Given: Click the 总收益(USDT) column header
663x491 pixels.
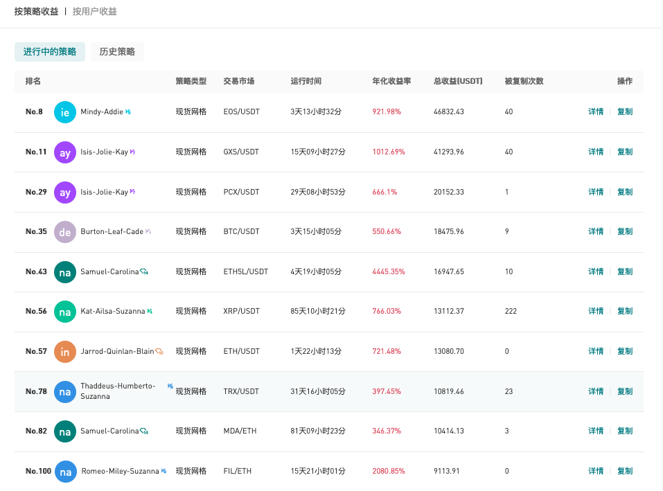Looking at the screenshot, I should tap(458, 81).
